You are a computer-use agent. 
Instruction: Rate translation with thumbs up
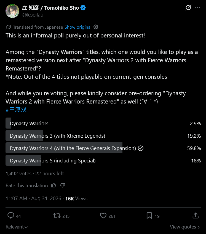point(53,185)
